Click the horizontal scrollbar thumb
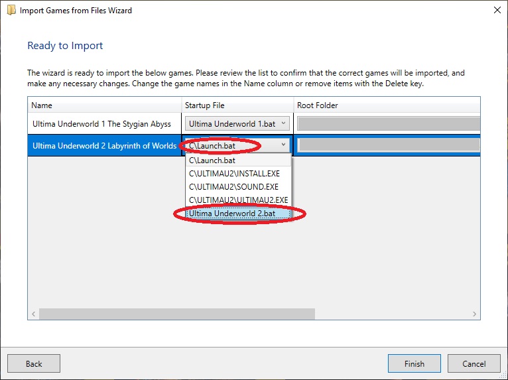 [x=177, y=314]
